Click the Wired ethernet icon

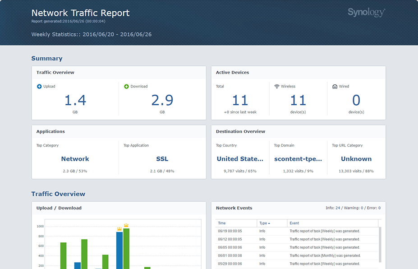[335, 86]
